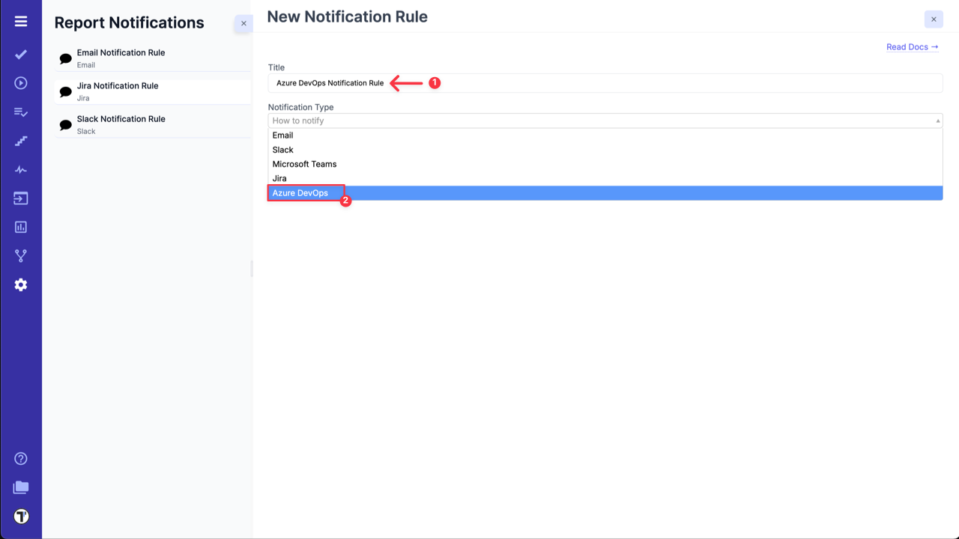Click the Testsigma logo at sidebar bottom
Screen dimensions: 959x539
point(20,516)
